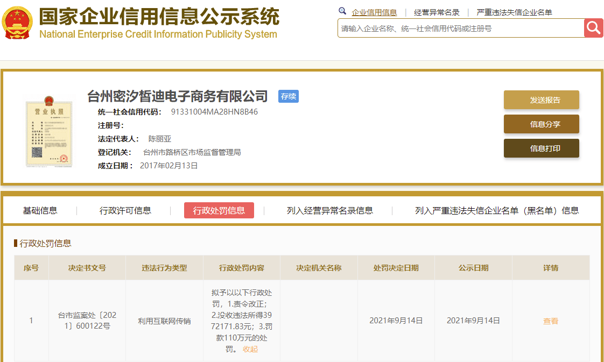Image resolution: width=604 pixels, height=362 pixels.
Task: Click the 存续 status badge
Action: [x=288, y=96]
